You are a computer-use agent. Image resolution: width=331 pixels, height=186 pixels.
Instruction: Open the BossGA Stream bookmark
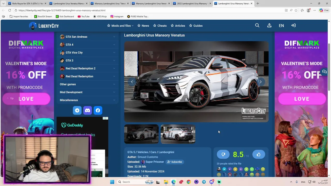point(43,17)
